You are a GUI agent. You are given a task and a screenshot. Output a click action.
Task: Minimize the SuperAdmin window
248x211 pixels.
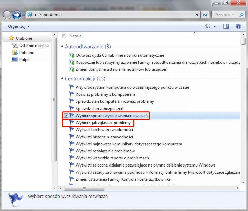(x=217, y=3)
